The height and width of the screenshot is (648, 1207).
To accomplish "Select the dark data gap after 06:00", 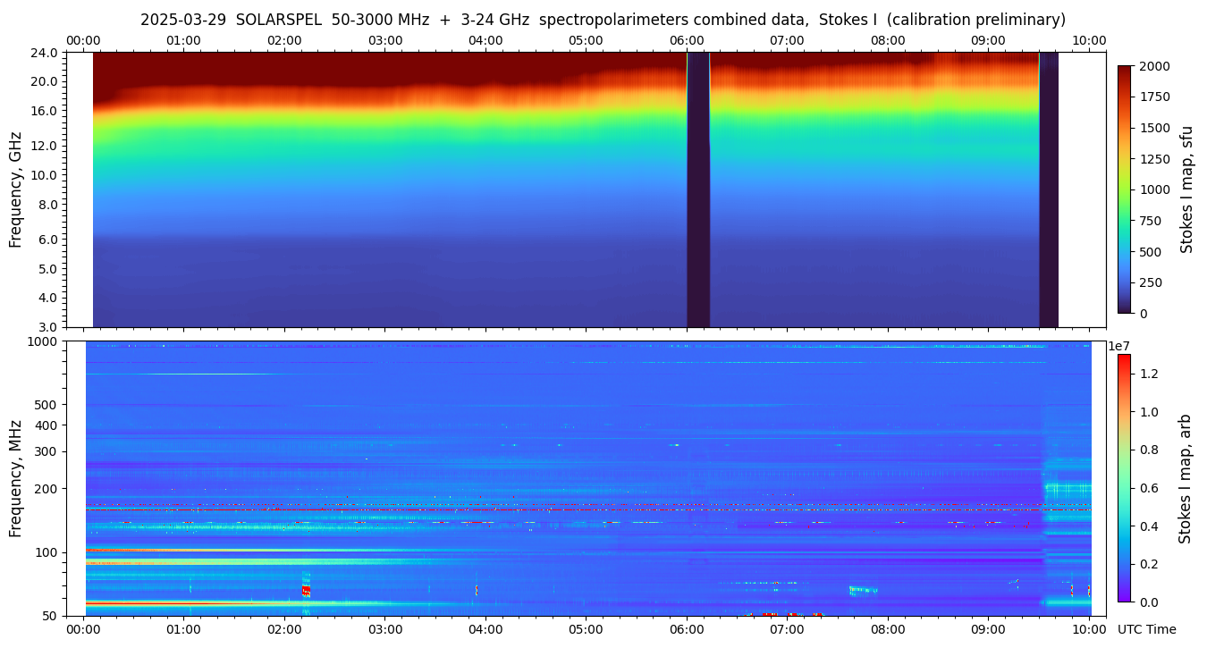I will click(x=697, y=189).
